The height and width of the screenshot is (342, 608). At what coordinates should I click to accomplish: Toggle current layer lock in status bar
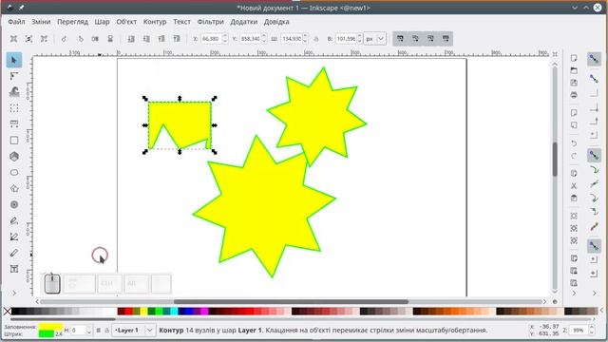pyautogui.click(x=107, y=331)
